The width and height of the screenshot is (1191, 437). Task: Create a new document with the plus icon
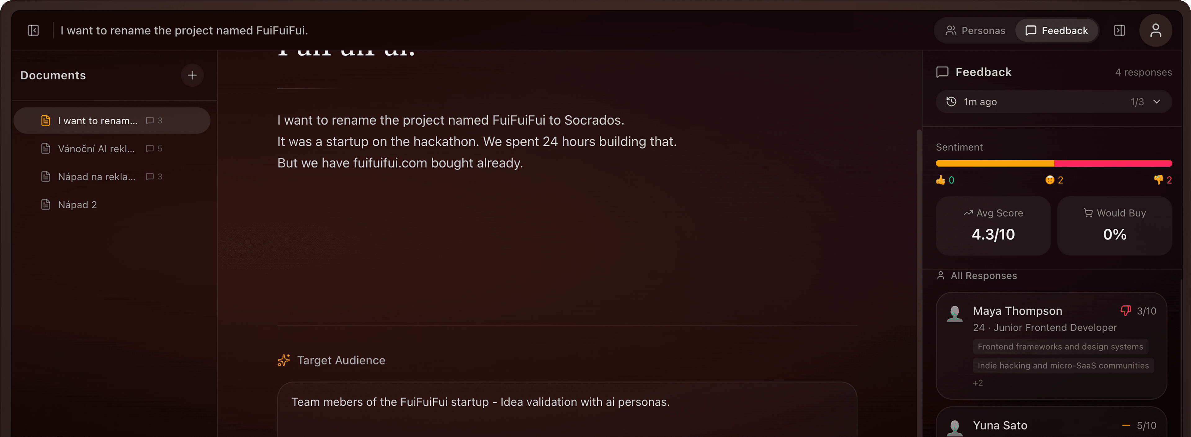192,75
